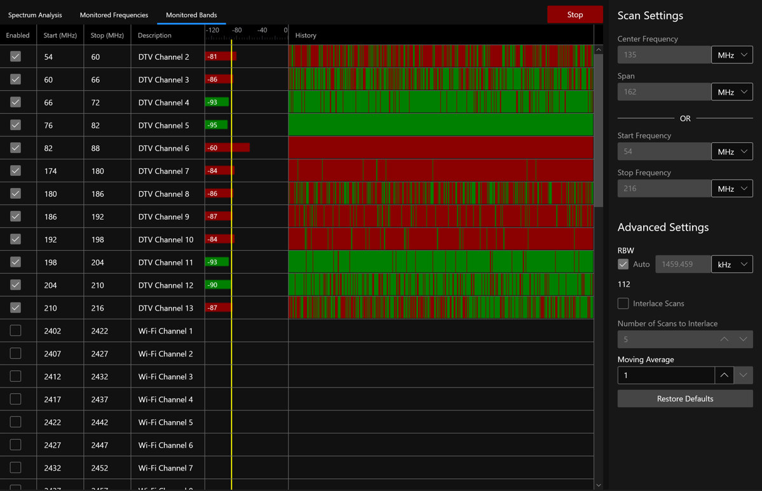The image size is (762, 491).
Task: Open RBW kHz unit dropdown
Action: 732,264
